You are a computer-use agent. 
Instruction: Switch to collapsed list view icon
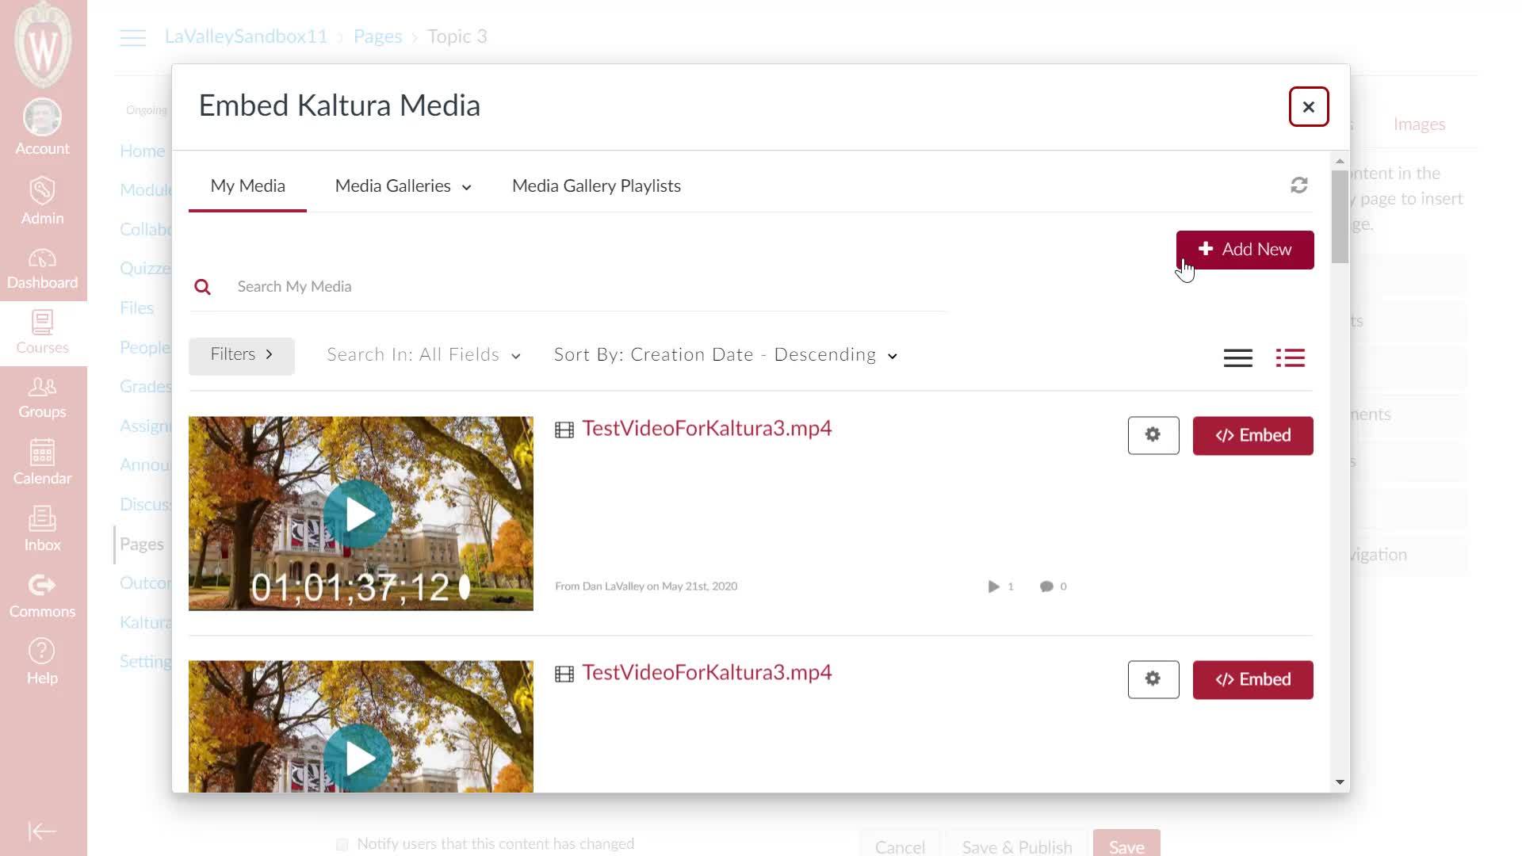coord(1237,358)
